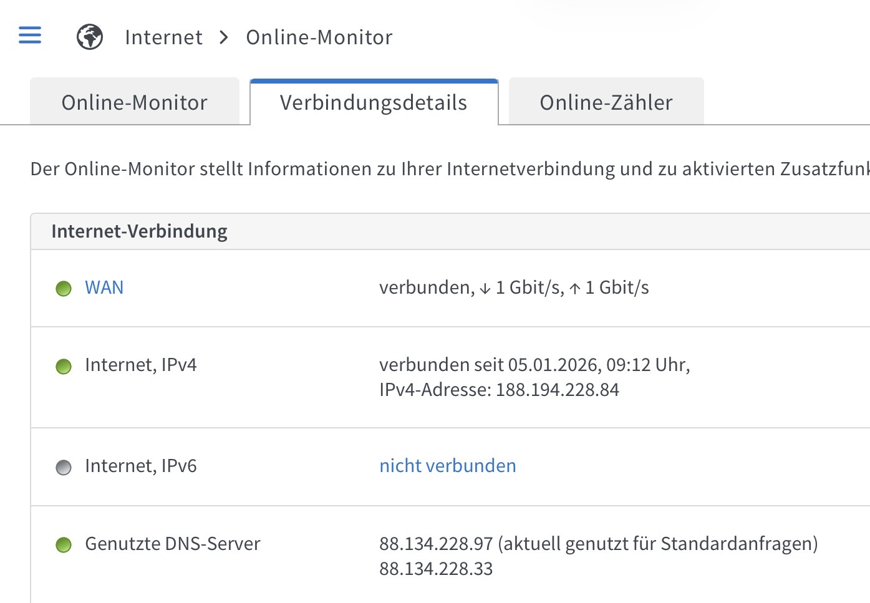Screen dimensions: 870x603
Task: Click the breadcrumb chevron arrow
Action: tap(224, 37)
